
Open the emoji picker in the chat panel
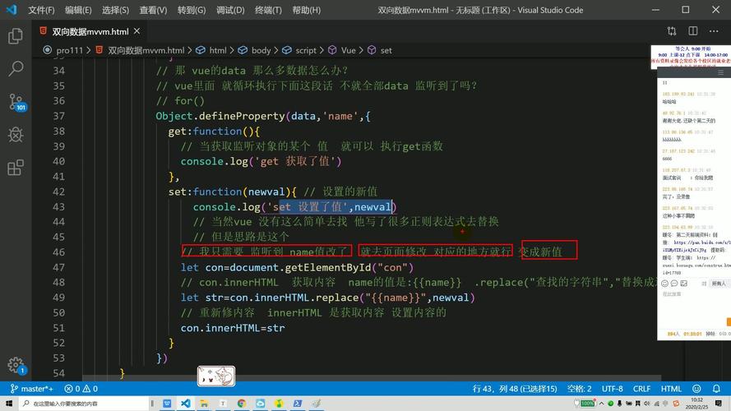pos(664,284)
